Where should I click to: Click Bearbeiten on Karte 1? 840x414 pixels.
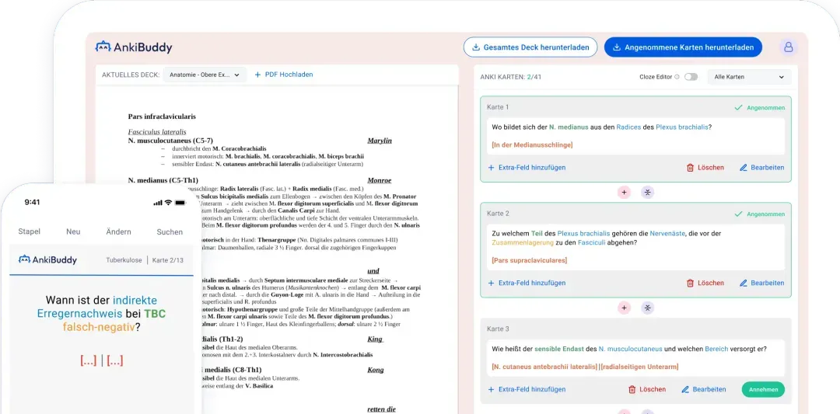click(x=761, y=168)
